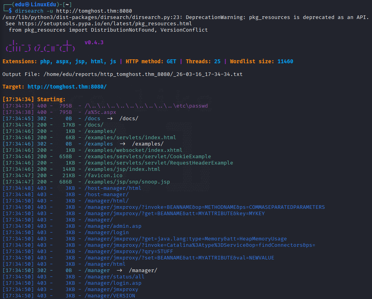Click the jmxproxy path ending COMMASEPARATEDPARAMETERS
The width and height of the screenshot is (372, 299).
[205, 207]
